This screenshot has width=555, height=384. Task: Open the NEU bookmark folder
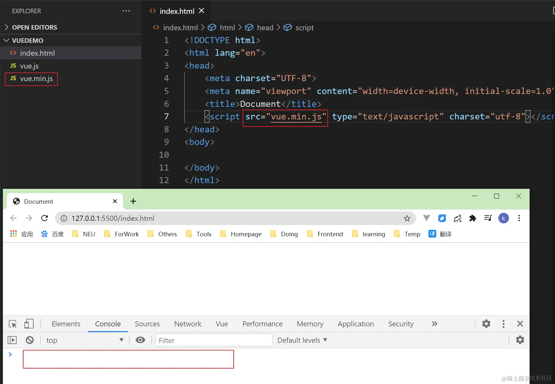[x=84, y=234]
